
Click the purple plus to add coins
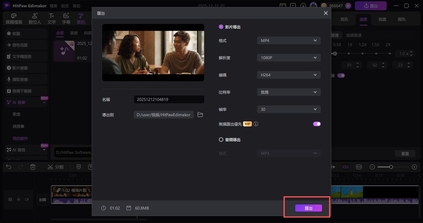tap(348, 5)
